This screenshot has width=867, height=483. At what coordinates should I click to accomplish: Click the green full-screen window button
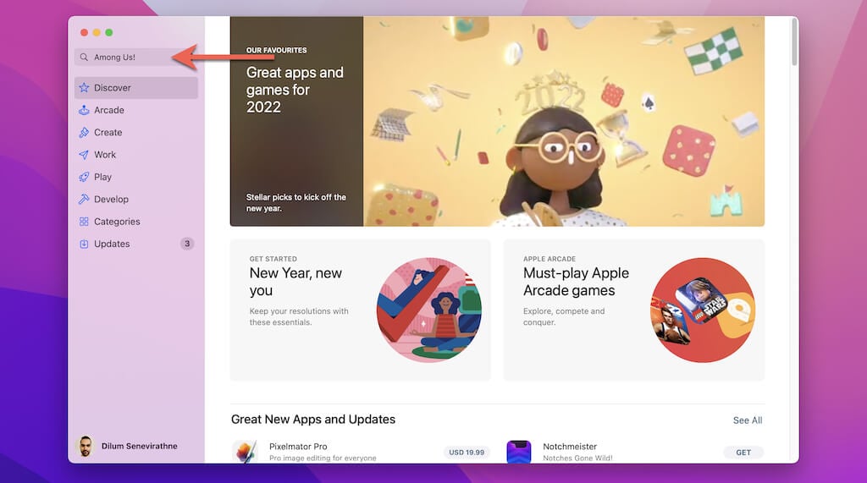(x=109, y=33)
